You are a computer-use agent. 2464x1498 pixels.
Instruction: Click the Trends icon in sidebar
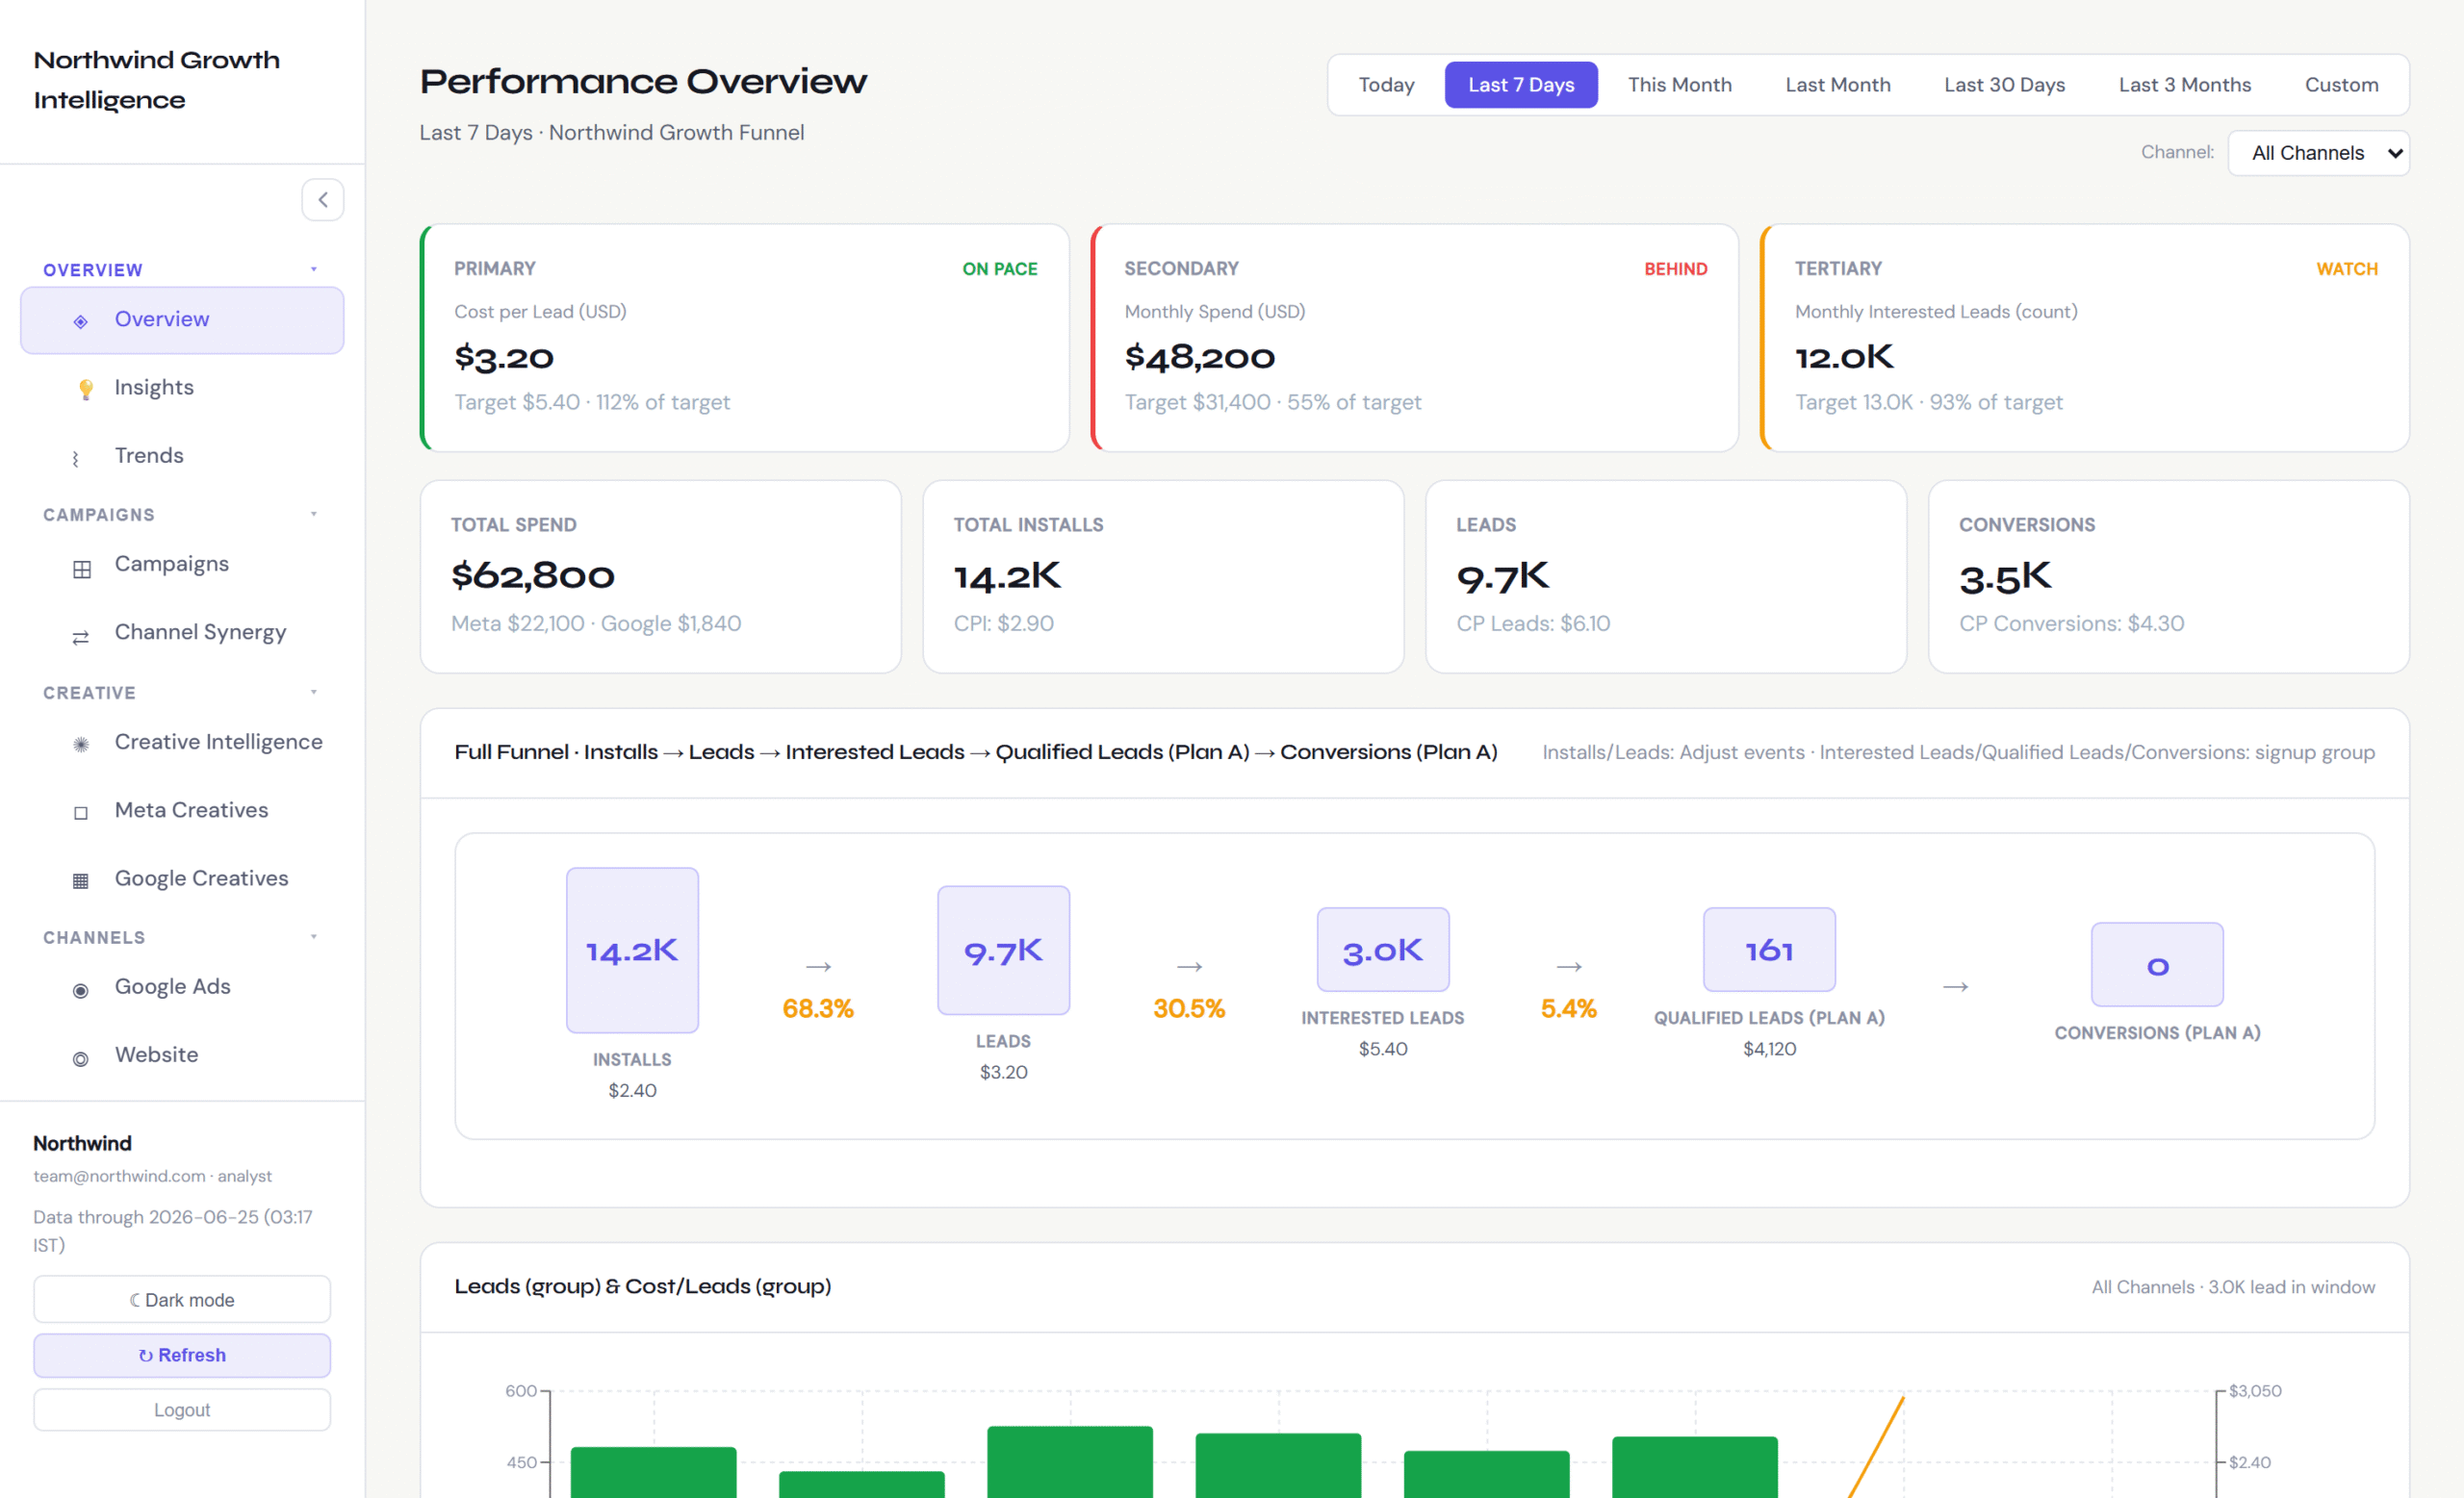click(x=76, y=459)
